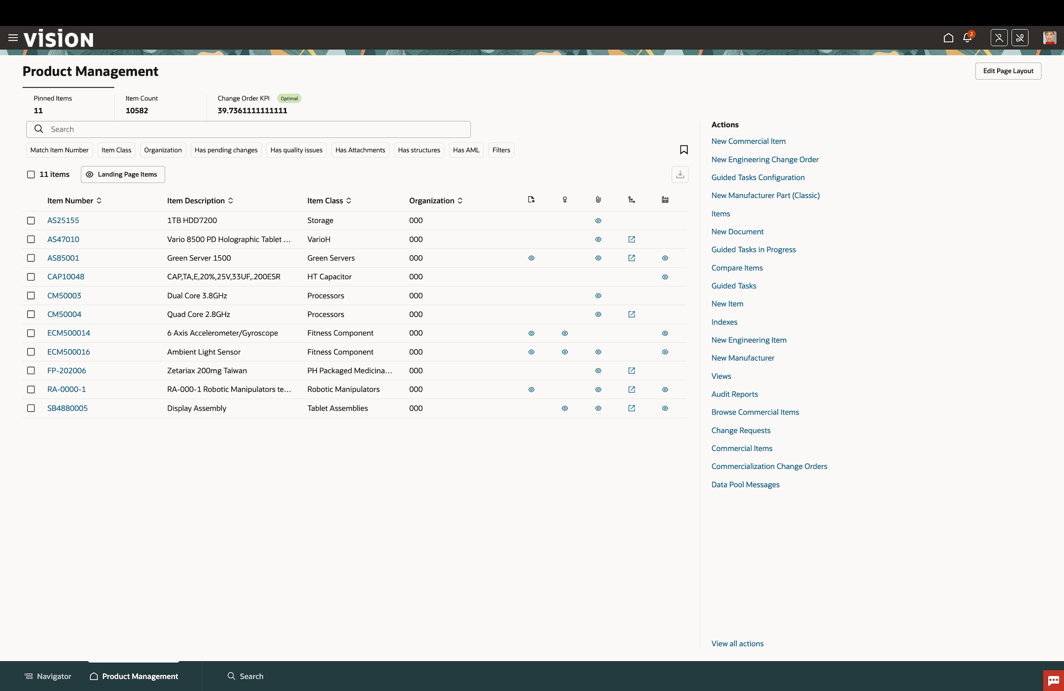Tick checkbox for item SB4880005
This screenshot has height=691, width=1064.
point(31,408)
